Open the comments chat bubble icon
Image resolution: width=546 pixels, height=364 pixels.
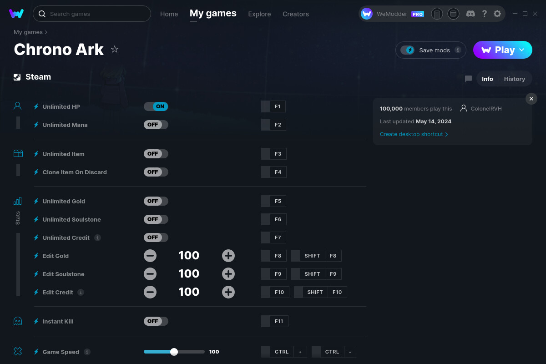(468, 79)
